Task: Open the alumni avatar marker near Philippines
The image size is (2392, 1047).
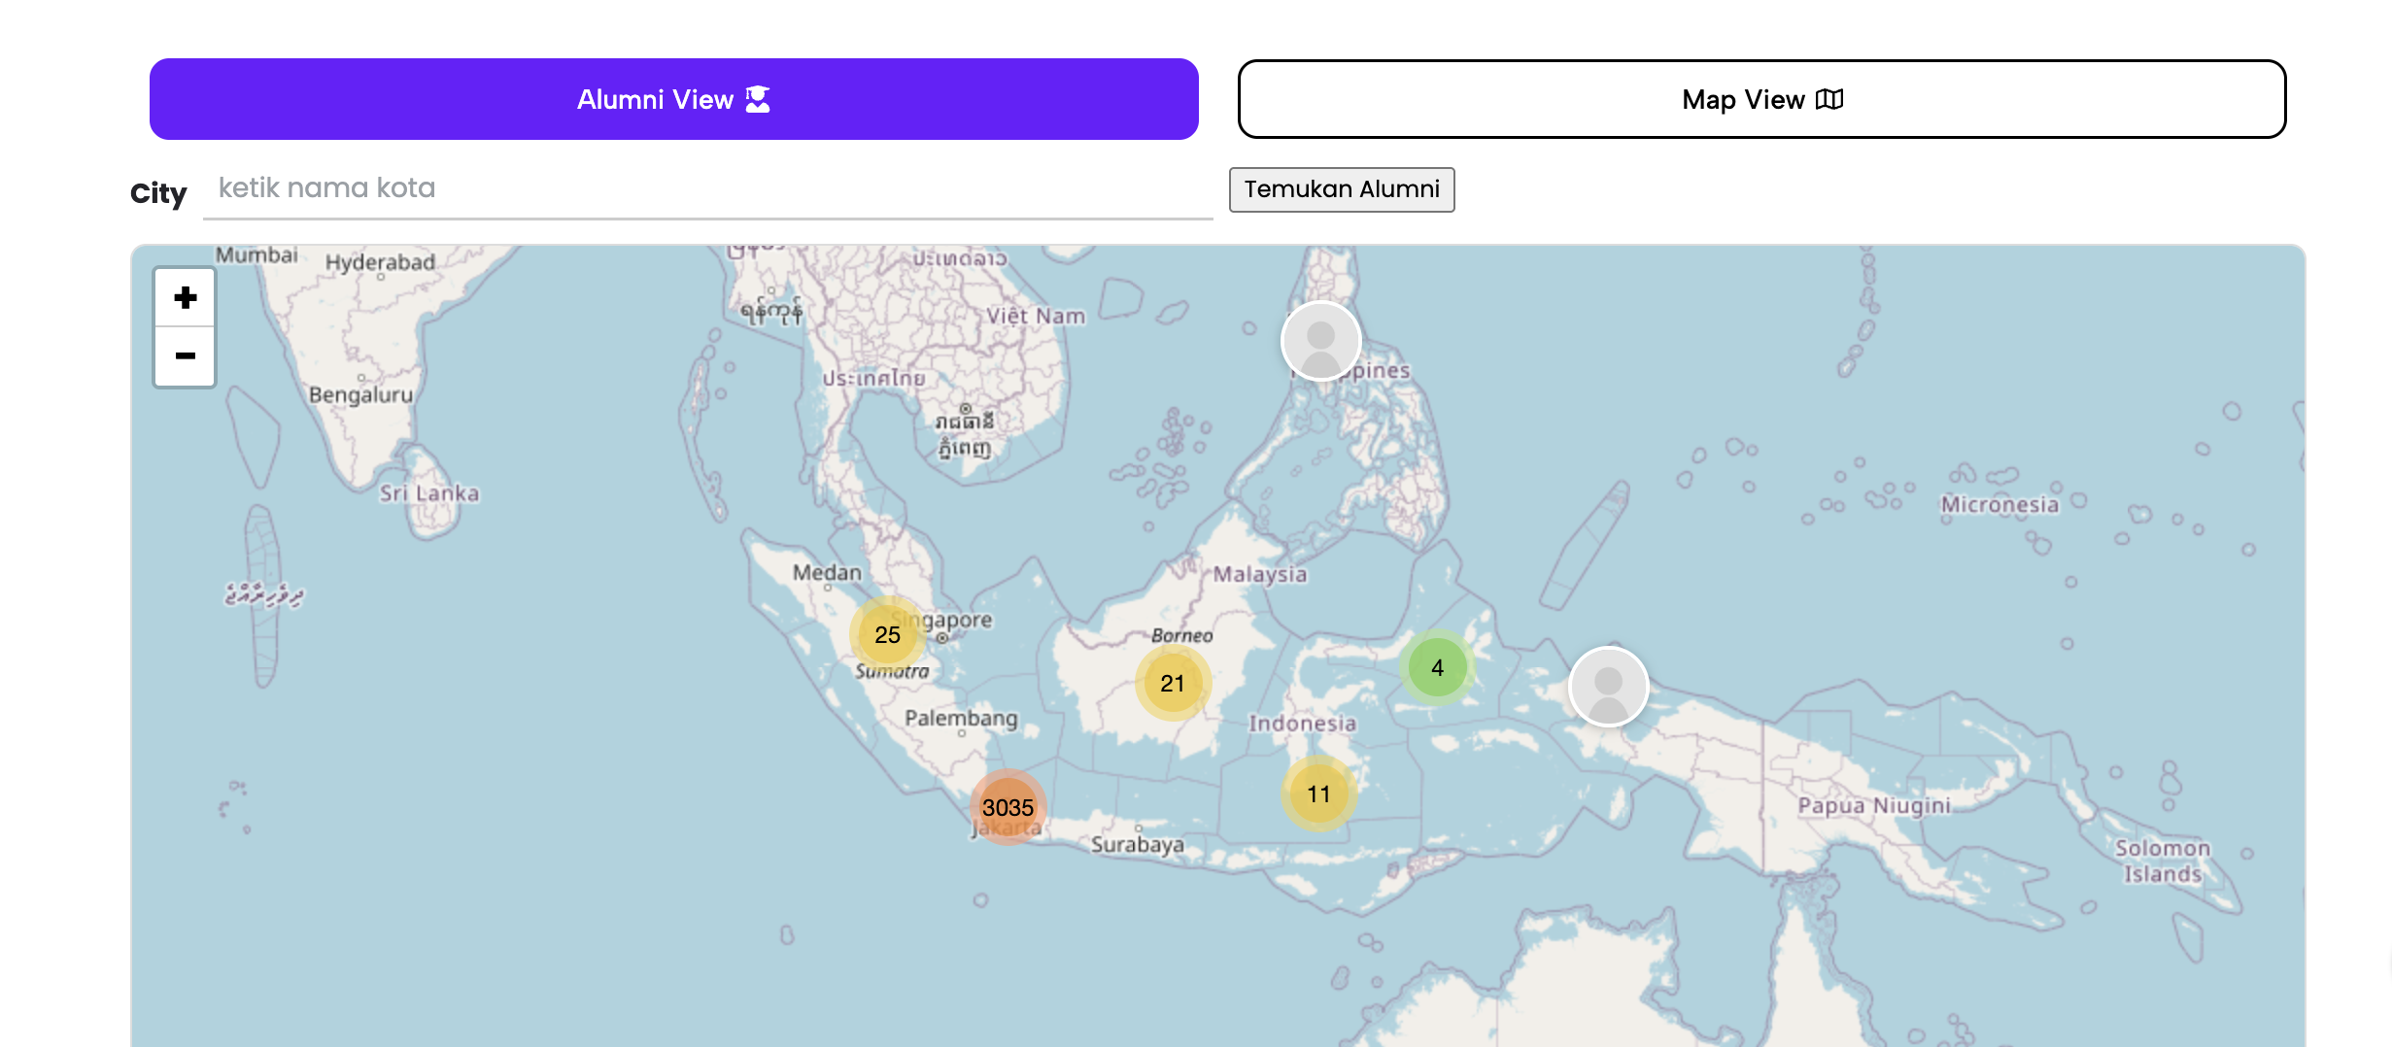Action: pos(1320,341)
